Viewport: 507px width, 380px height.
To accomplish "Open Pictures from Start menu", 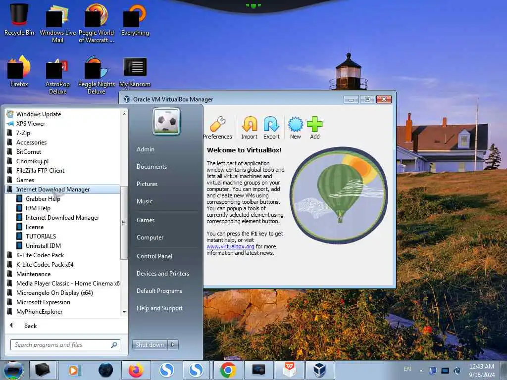I will (147, 184).
